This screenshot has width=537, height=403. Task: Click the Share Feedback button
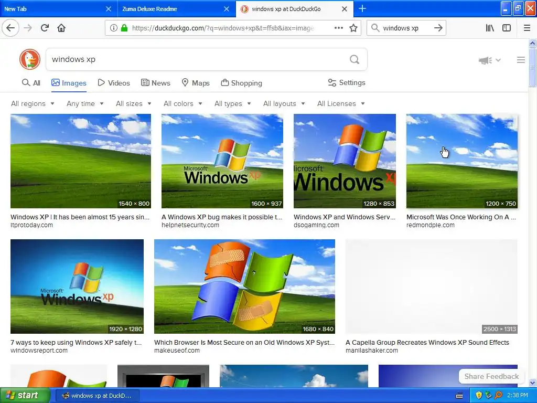click(491, 376)
